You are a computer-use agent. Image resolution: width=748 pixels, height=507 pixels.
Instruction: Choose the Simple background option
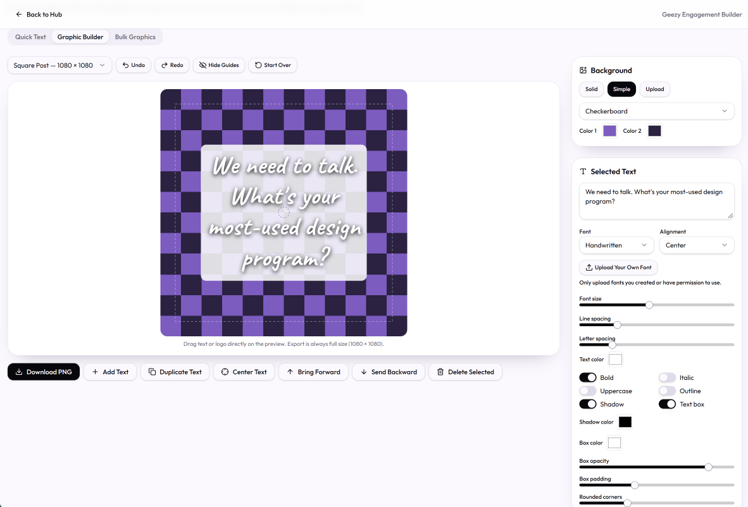621,89
